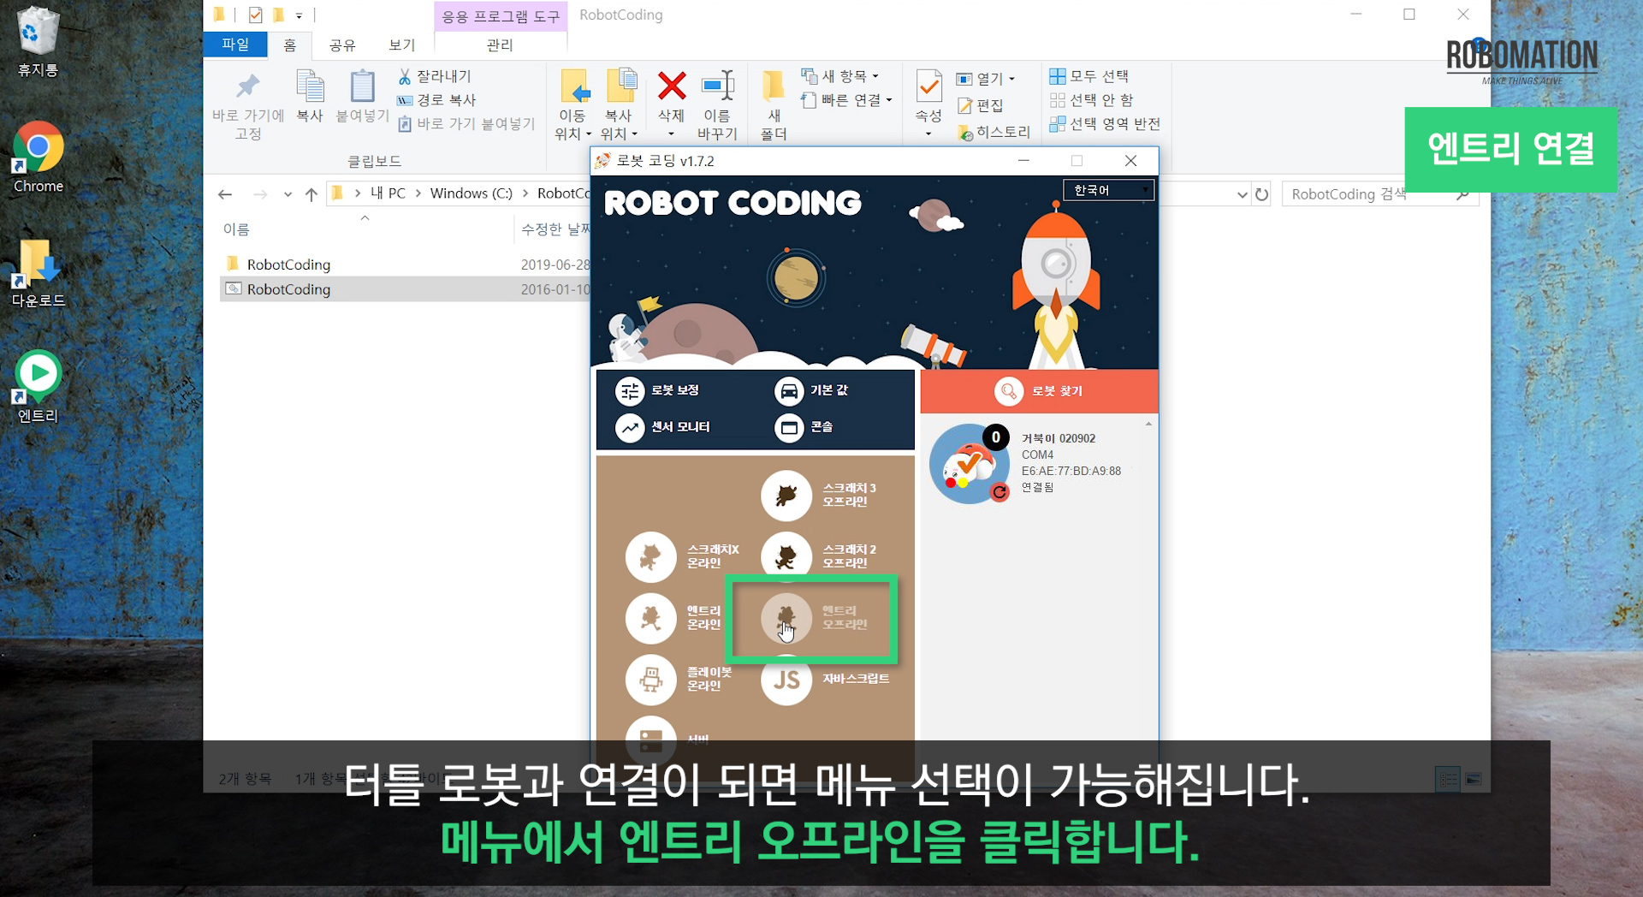Go back in File Explorer navigation
This screenshot has width=1643, height=897.
[x=225, y=194]
